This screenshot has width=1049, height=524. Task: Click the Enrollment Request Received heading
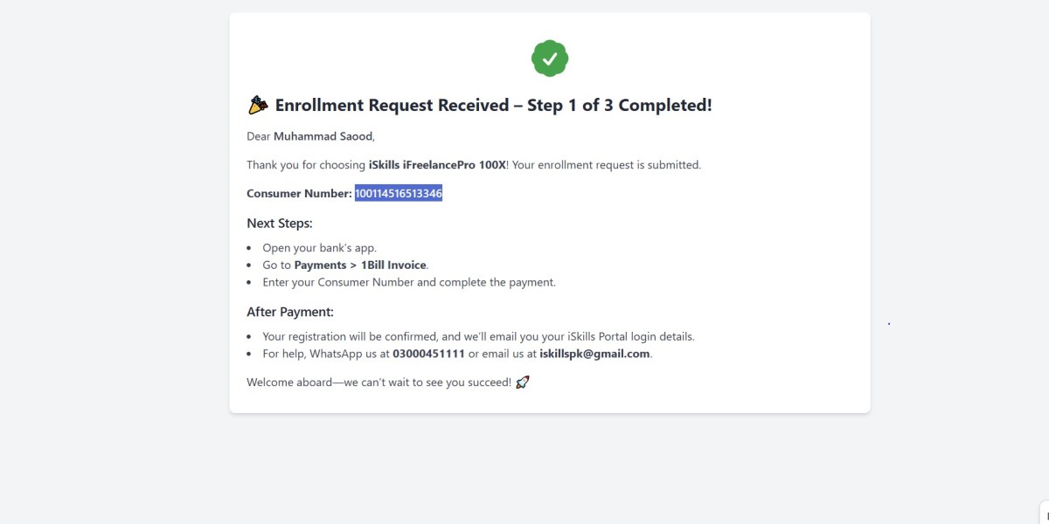493,106
